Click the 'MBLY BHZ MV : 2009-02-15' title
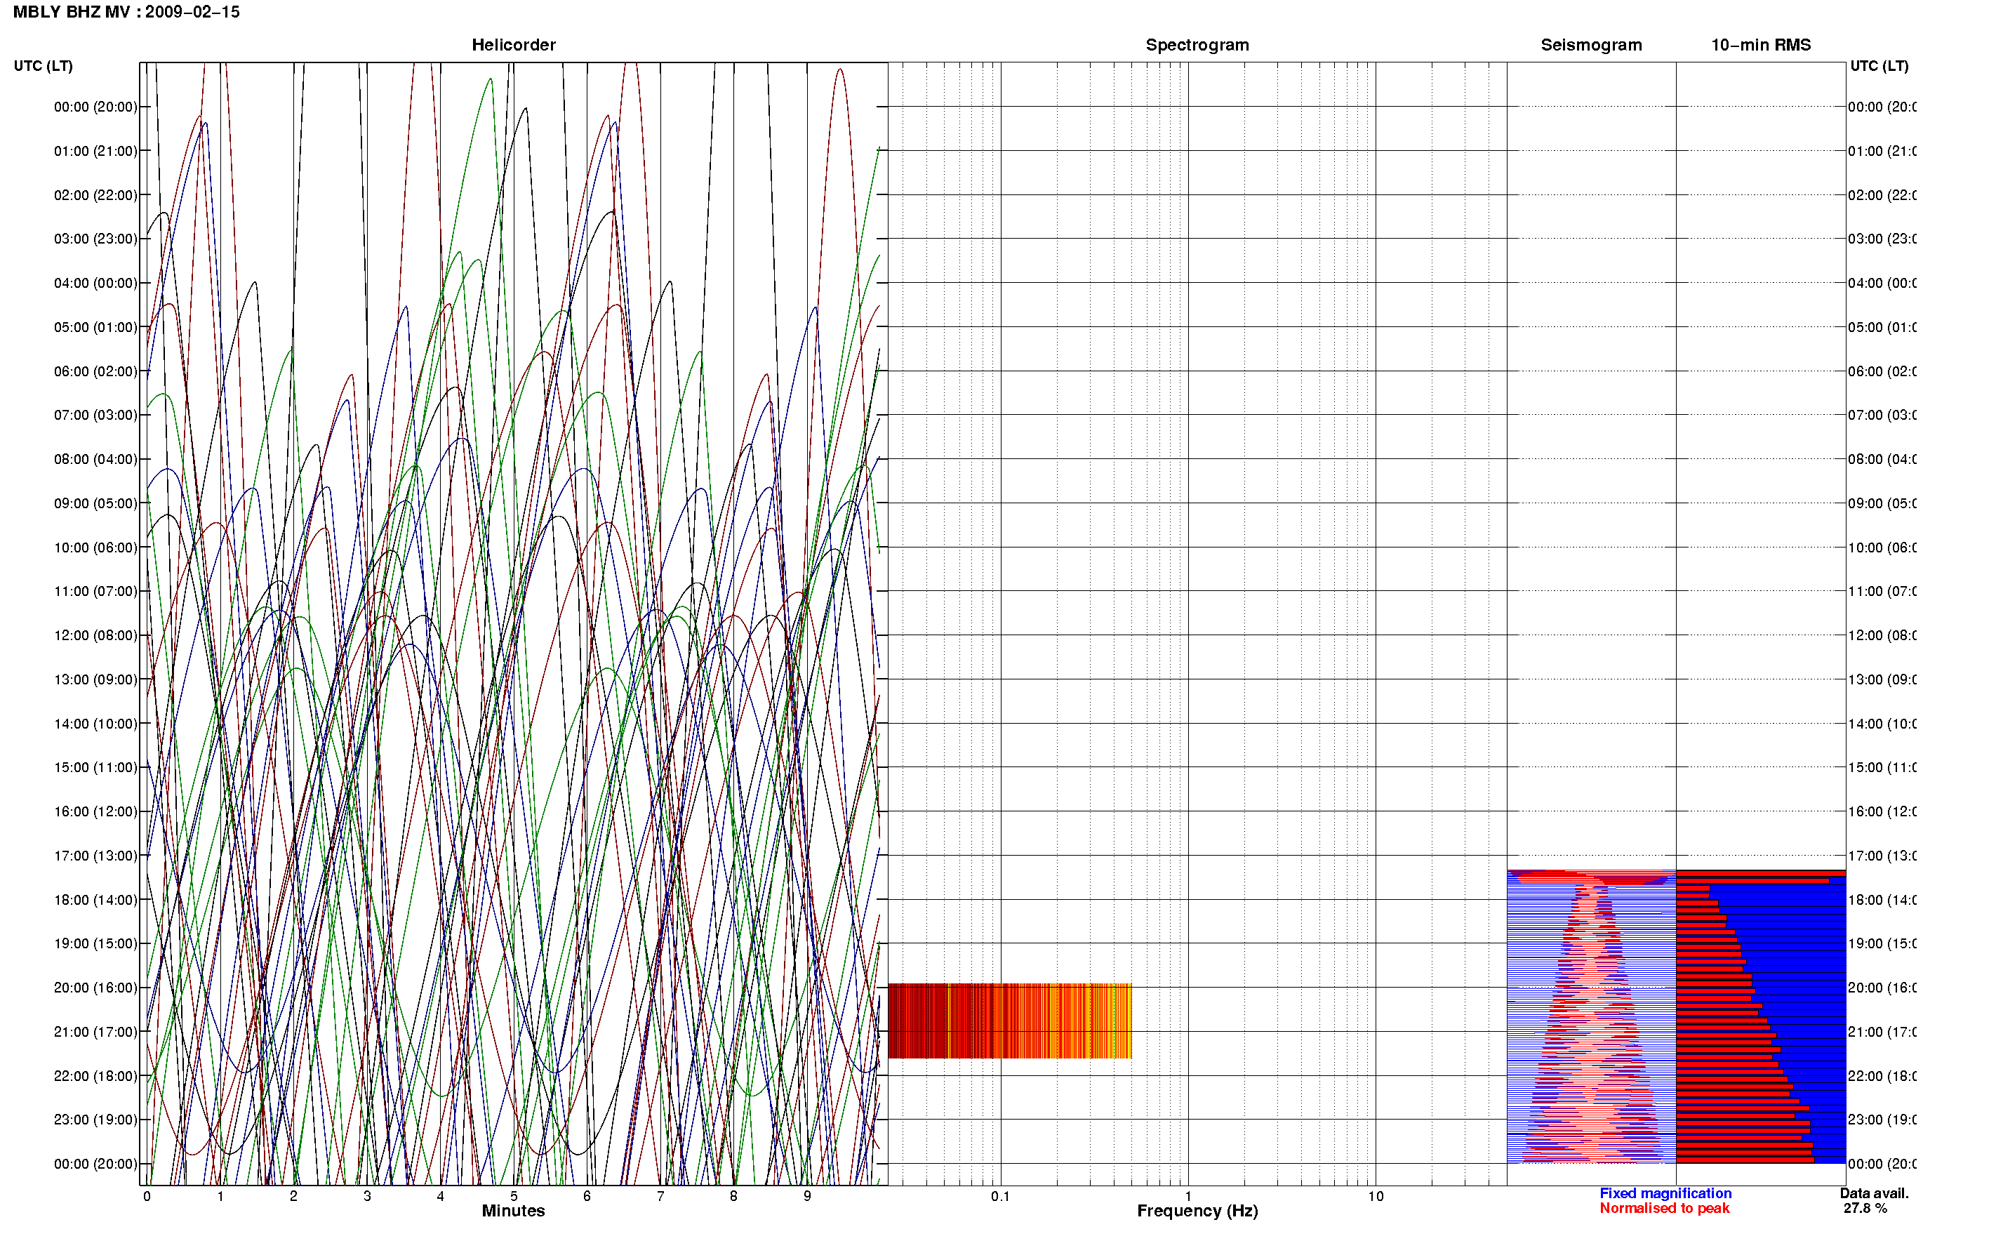Image resolution: width=1996 pixels, height=1248 pixels. [126, 11]
